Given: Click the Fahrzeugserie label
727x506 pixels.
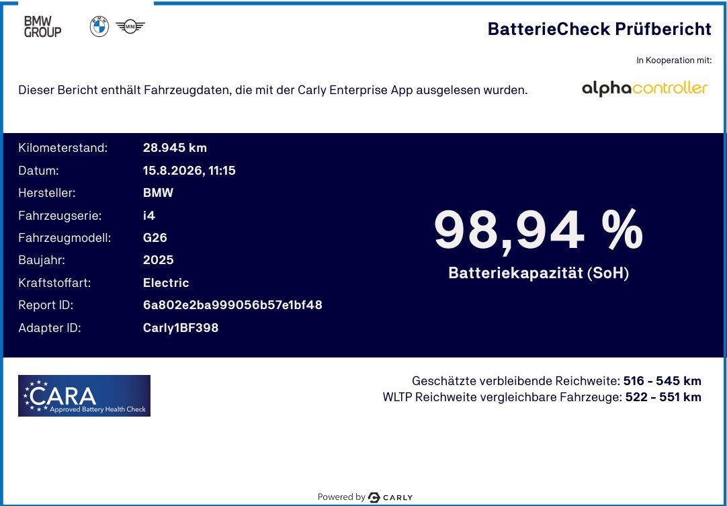Looking at the screenshot, I should click(60, 216).
